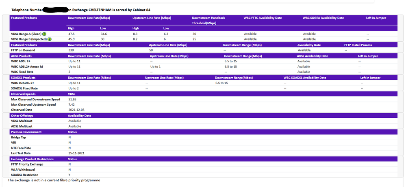Image resolution: width=406 pixels, height=187 pixels.
Task: Click the WLR Withdrawal row label
Action: coord(23,170)
